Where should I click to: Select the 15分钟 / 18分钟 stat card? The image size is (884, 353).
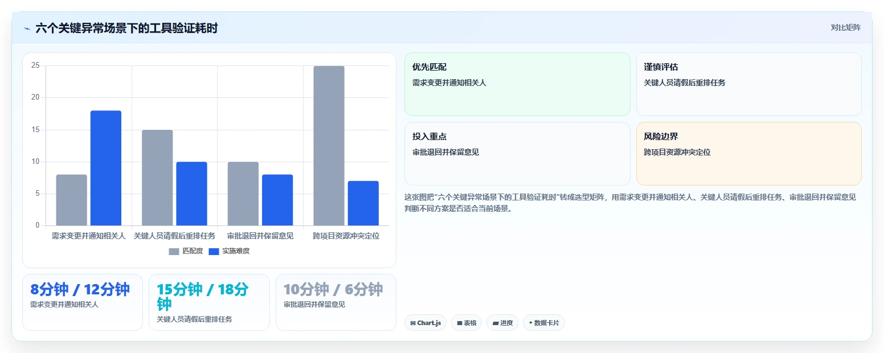[x=209, y=302]
